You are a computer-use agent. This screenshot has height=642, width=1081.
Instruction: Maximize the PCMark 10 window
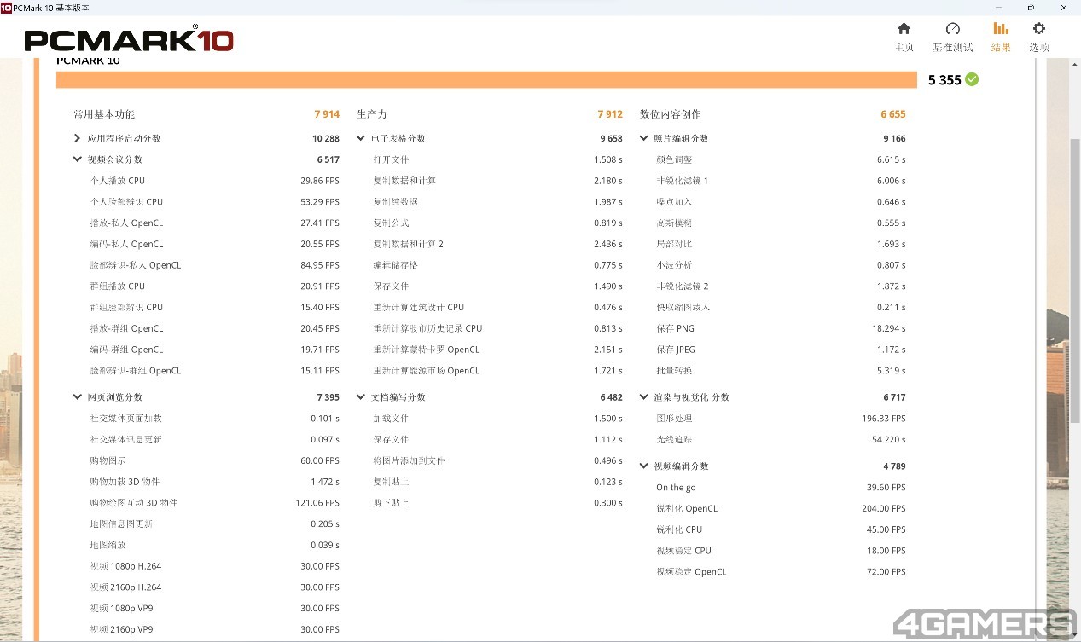(1031, 7)
